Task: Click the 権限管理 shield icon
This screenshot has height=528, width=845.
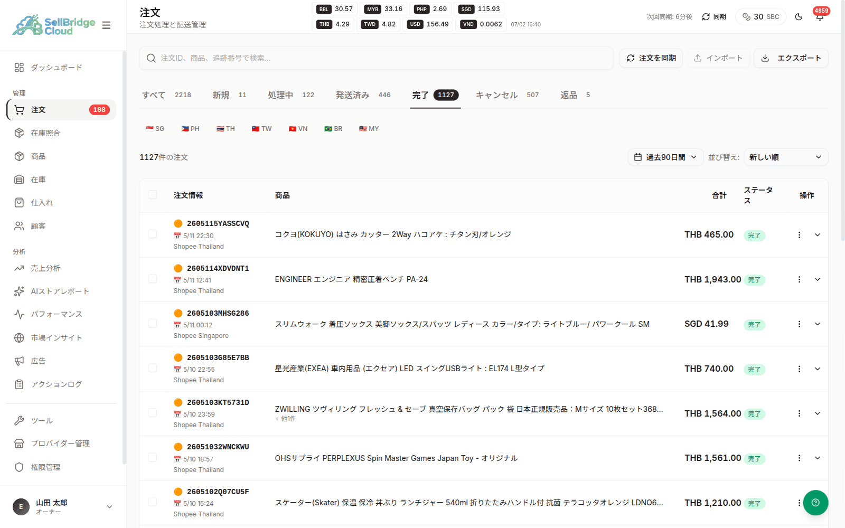Action: pos(19,467)
